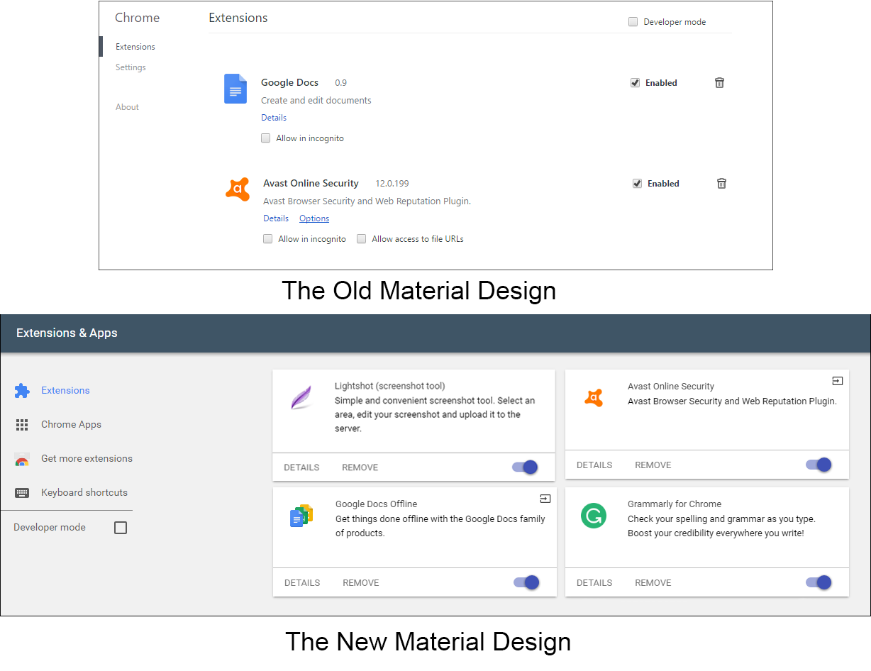Check Allow in incognito for Google Docs

(265, 138)
